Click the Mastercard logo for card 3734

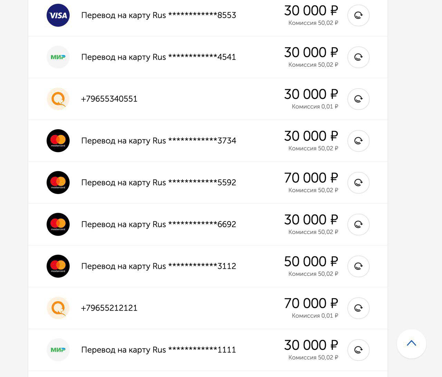[58, 141]
